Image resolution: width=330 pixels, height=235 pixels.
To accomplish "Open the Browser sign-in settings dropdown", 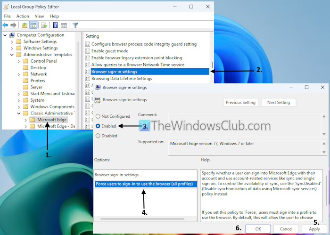I will pos(145,184).
